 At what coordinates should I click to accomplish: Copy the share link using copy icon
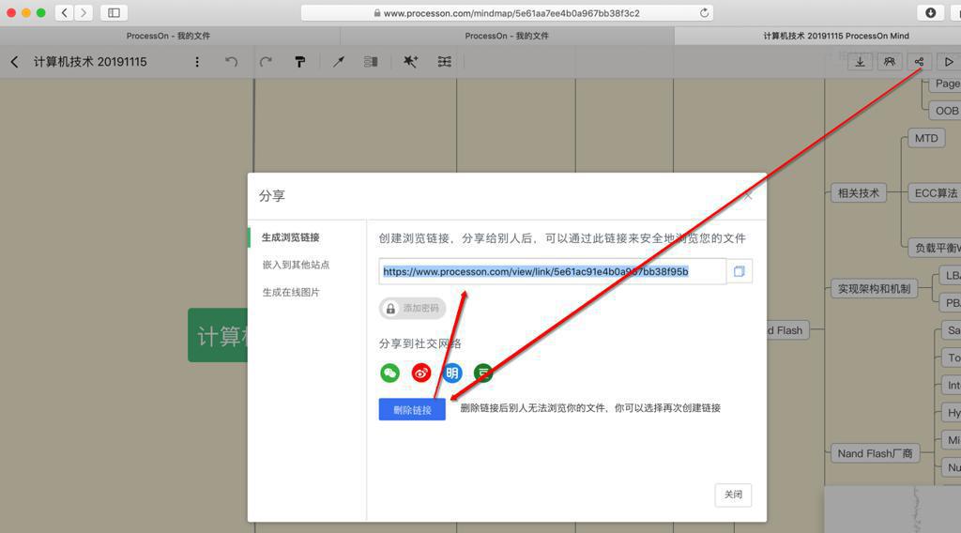740,271
